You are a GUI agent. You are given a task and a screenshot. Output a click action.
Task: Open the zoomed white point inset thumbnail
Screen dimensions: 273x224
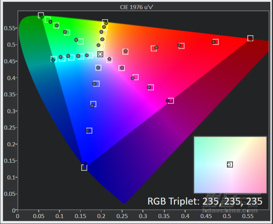(x=230, y=165)
